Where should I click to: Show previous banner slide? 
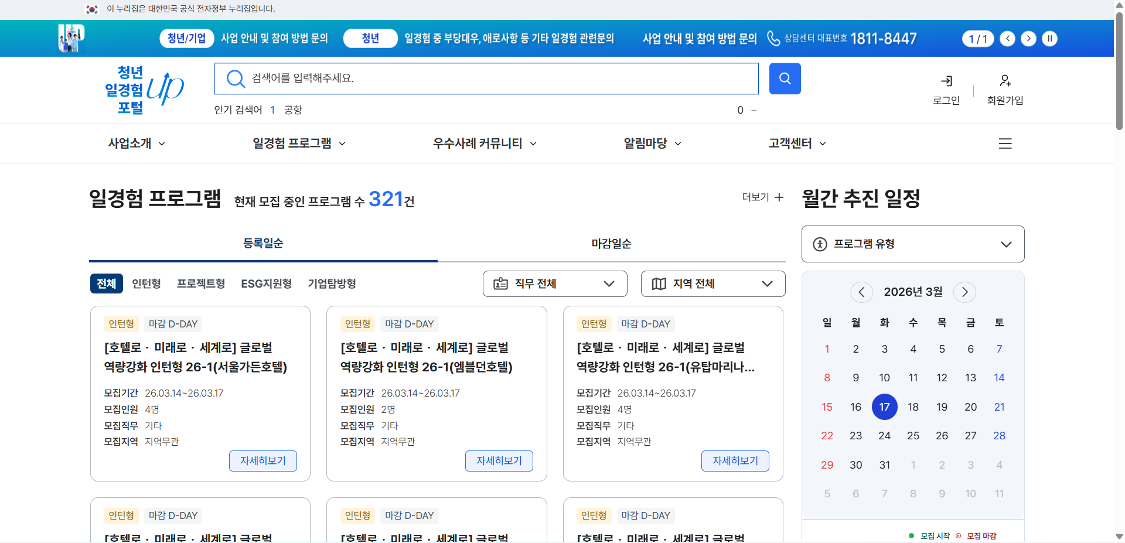(x=1007, y=39)
